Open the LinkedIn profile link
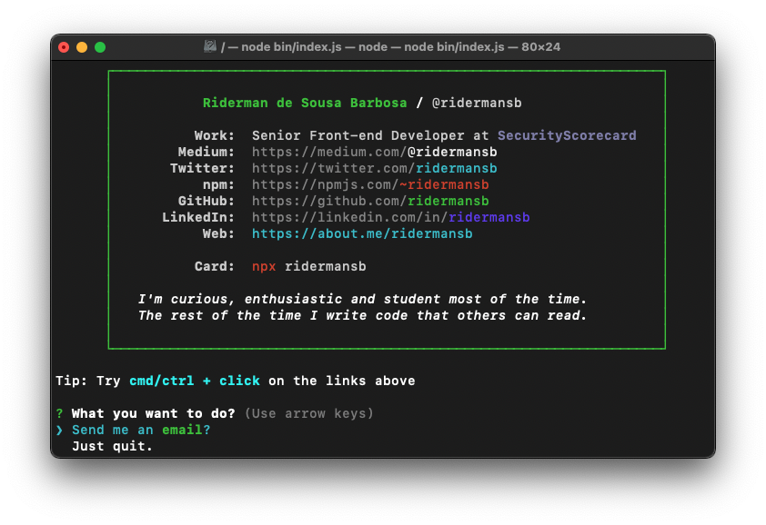This screenshot has width=766, height=525. point(391,218)
